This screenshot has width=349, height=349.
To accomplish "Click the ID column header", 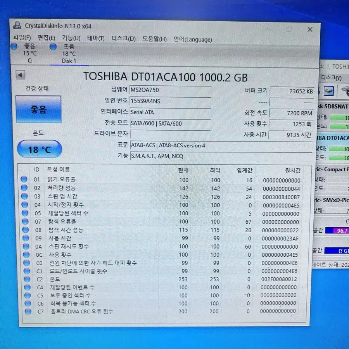I will [37, 169].
